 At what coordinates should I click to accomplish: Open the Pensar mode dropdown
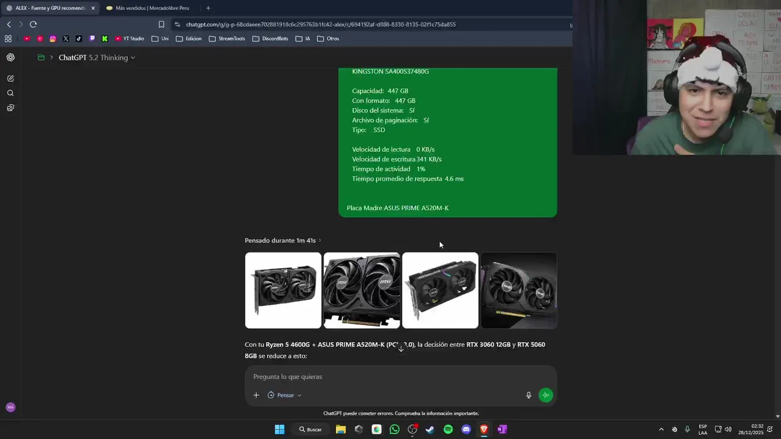pos(284,395)
